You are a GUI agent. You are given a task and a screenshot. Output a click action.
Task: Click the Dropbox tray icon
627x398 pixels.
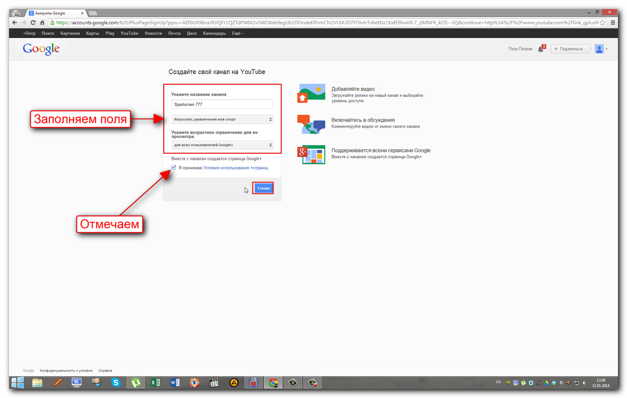pyautogui.click(x=554, y=382)
